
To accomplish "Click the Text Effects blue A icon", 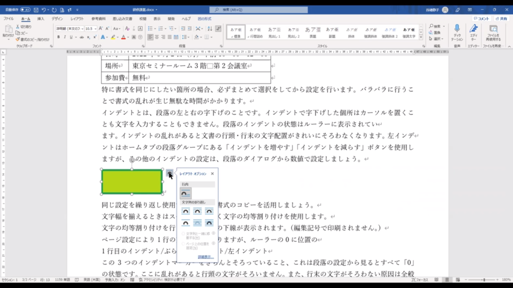I will (103, 37).
